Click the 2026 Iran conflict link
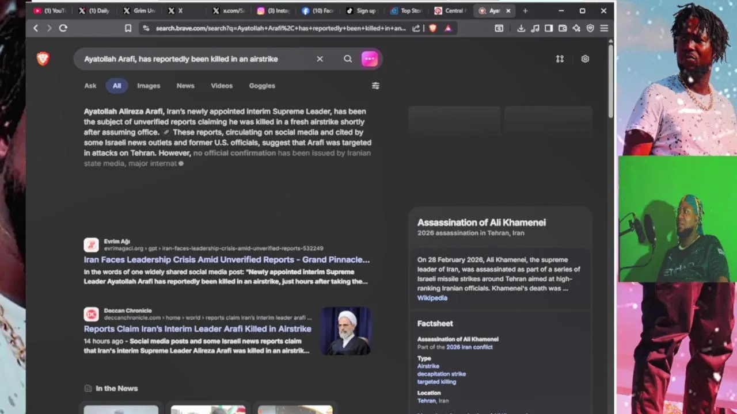Viewport: 737px width, 414px height. 469,347
